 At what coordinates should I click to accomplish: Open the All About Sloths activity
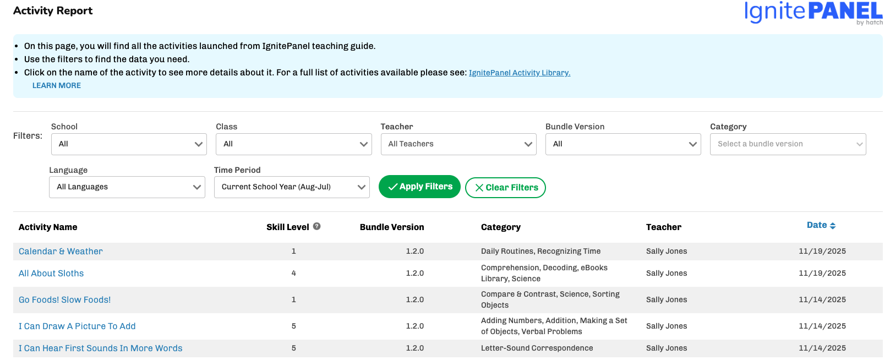click(x=51, y=274)
